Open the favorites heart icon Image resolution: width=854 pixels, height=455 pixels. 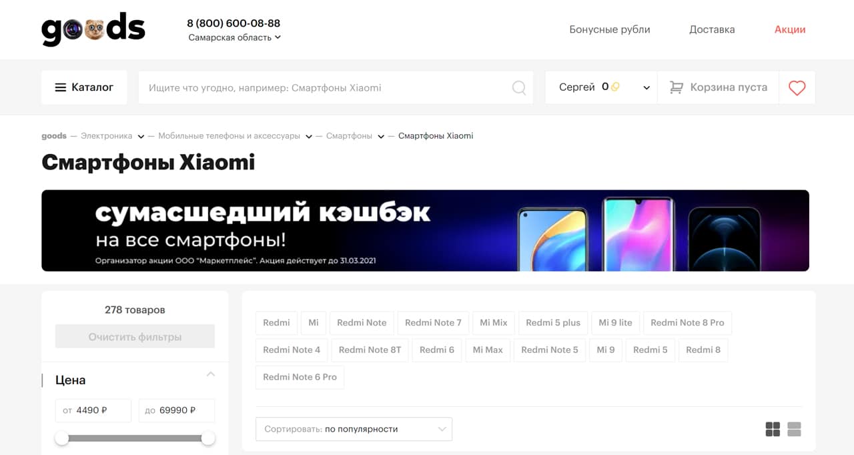[x=797, y=87]
